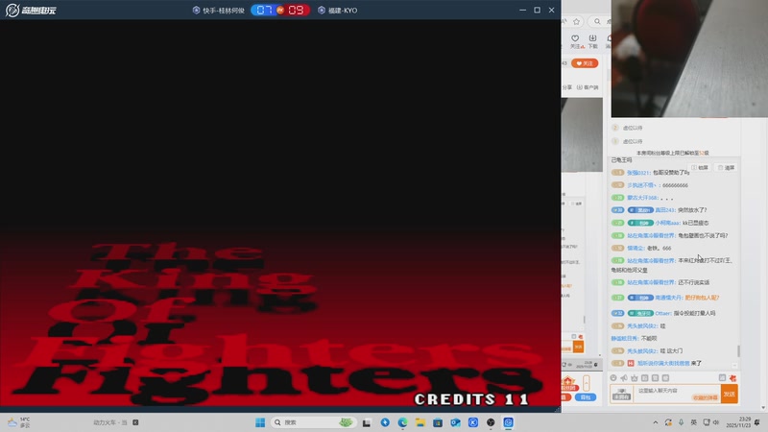
Task: Click the small scroll-to-bottom arrow in chat
Action: tap(734, 366)
